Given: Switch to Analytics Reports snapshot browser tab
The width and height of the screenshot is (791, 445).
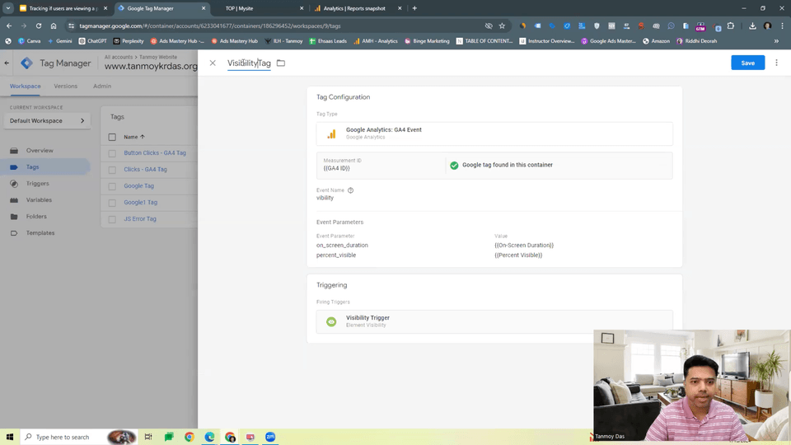Looking at the screenshot, I should point(357,8).
